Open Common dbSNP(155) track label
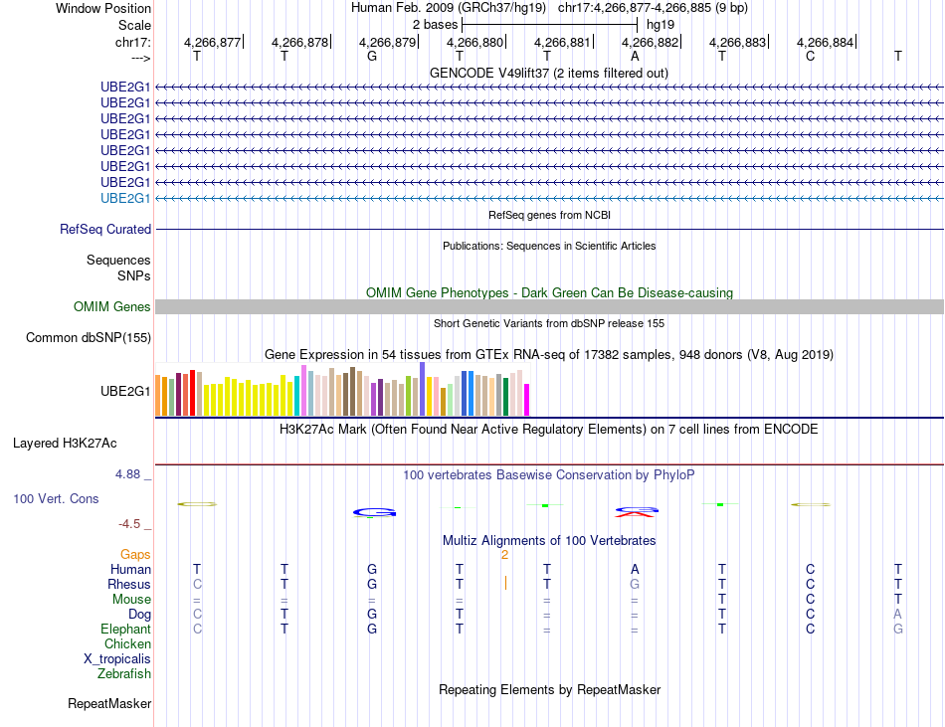 click(x=89, y=337)
